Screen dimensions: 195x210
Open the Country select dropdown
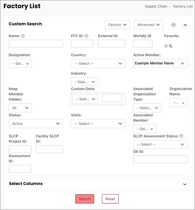pos(98,63)
